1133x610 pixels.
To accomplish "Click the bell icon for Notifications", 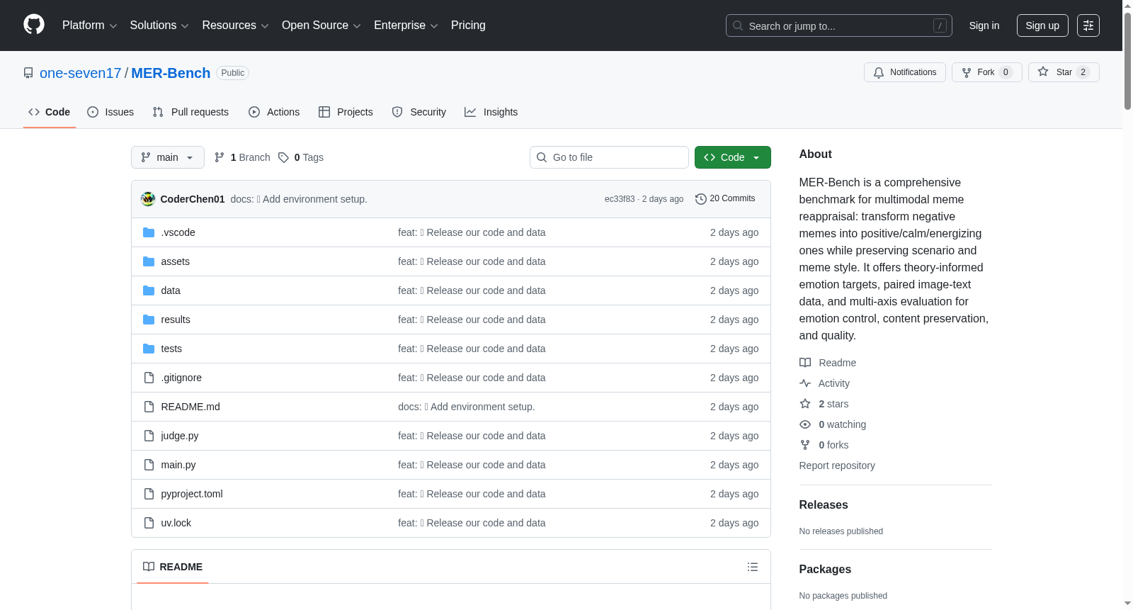I will click(x=879, y=72).
